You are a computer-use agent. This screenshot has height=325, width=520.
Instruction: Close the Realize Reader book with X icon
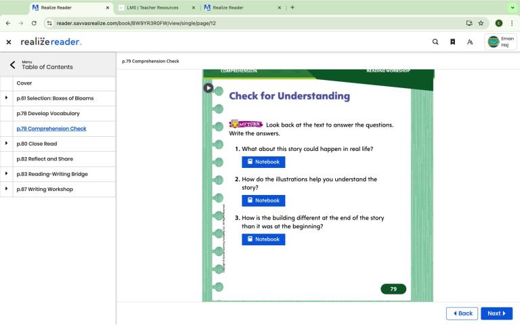tap(9, 42)
